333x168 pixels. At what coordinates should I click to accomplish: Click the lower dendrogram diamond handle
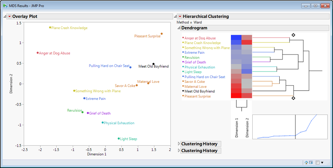tap(293, 98)
